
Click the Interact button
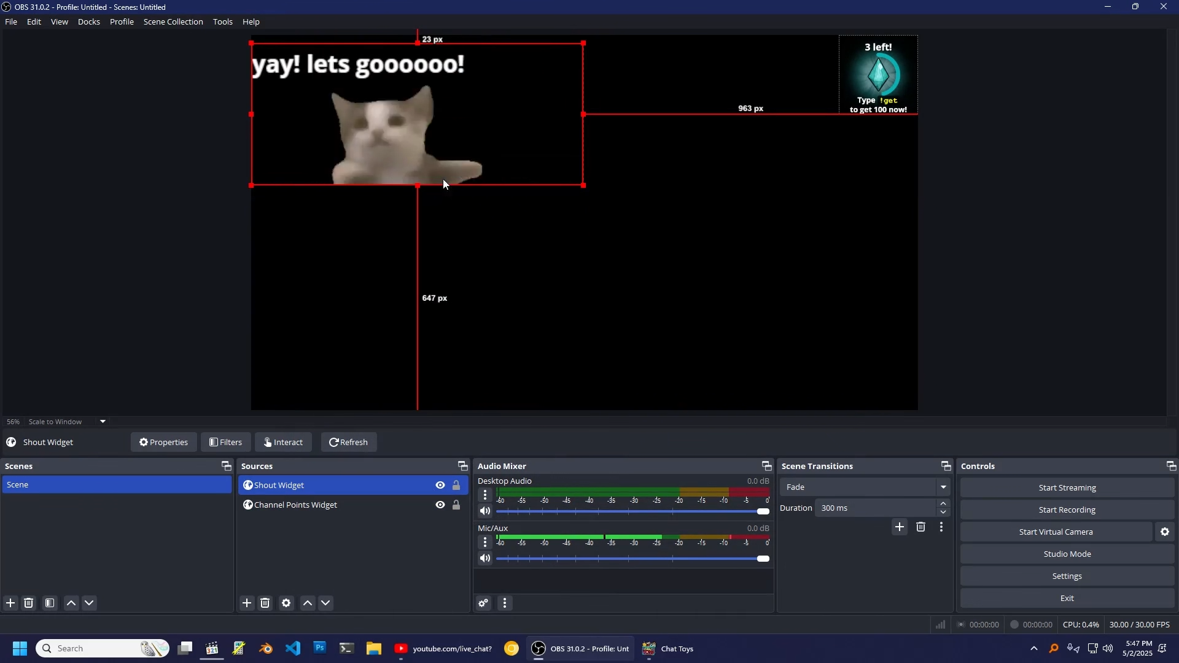click(283, 443)
